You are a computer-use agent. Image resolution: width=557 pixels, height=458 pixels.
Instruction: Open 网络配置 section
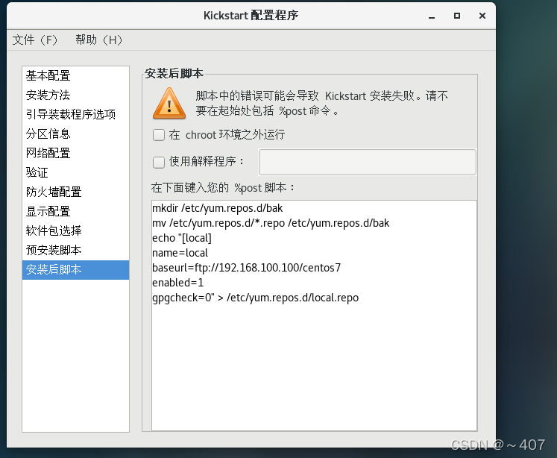75,153
